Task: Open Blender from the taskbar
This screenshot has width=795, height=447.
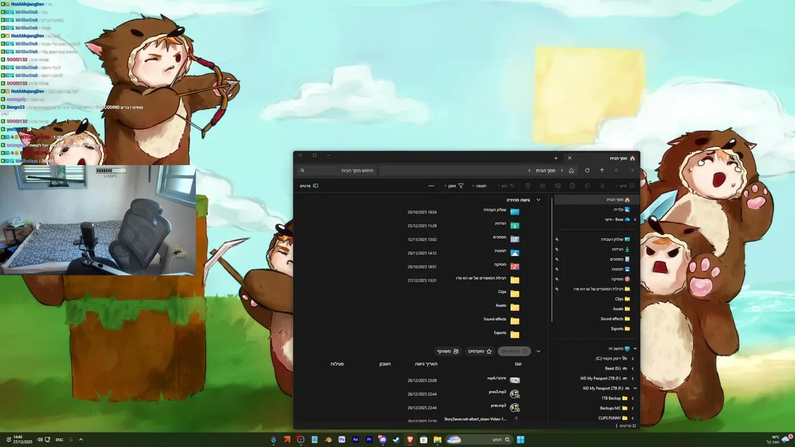Action: coord(328,440)
